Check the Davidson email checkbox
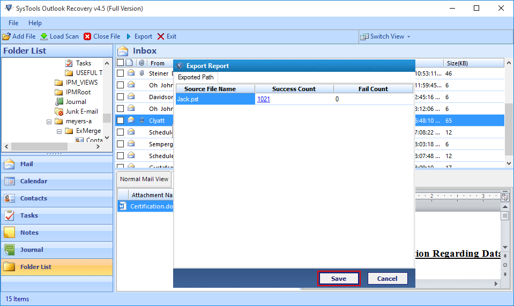 pyautogui.click(x=120, y=97)
